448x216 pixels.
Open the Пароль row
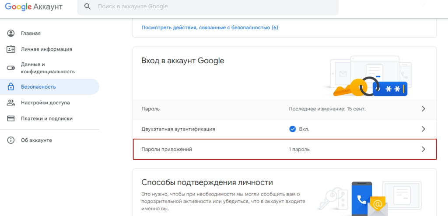click(x=284, y=109)
